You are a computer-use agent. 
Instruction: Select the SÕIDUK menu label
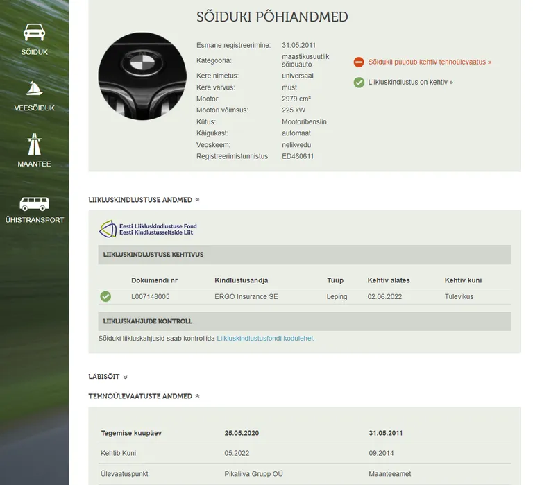[x=34, y=52]
